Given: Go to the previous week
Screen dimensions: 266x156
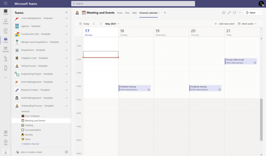Looking at the screenshot, I should (94, 24).
